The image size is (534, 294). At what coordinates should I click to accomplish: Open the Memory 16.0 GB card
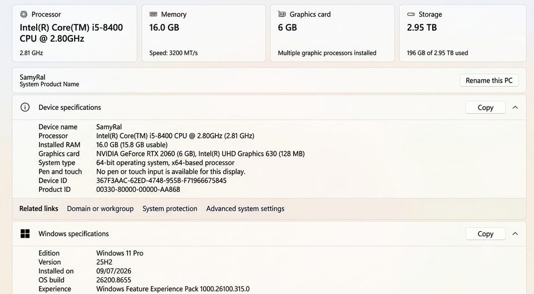(204, 33)
